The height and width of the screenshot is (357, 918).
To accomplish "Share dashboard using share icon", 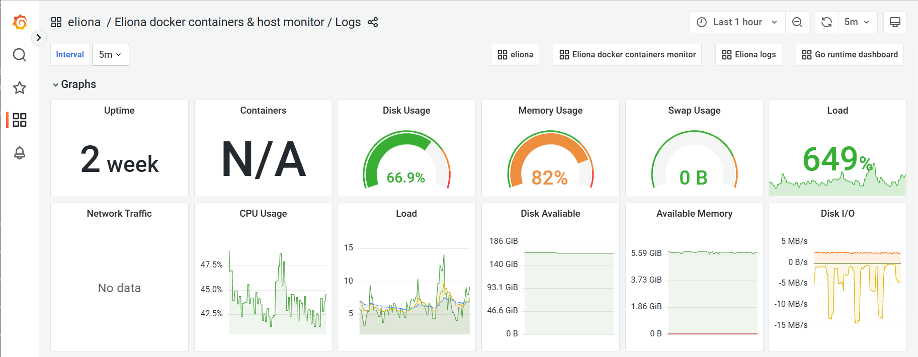I will (373, 22).
